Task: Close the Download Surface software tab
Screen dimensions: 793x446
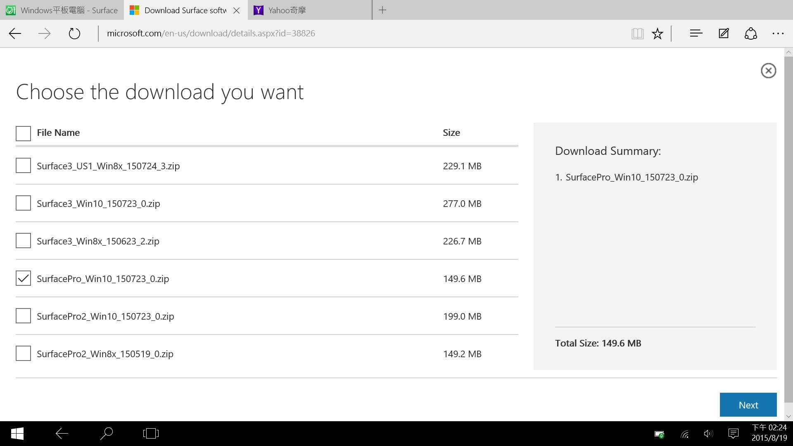Action: (x=237, y=10)
